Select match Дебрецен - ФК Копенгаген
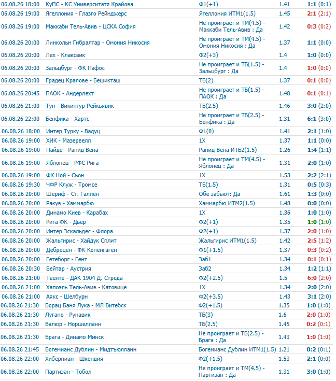Image resolution: width=336 pixels, height=381 pixels. point(81,250)
